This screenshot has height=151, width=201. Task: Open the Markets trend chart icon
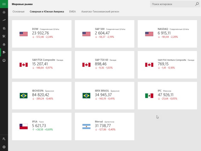click(x=4, y=20)
